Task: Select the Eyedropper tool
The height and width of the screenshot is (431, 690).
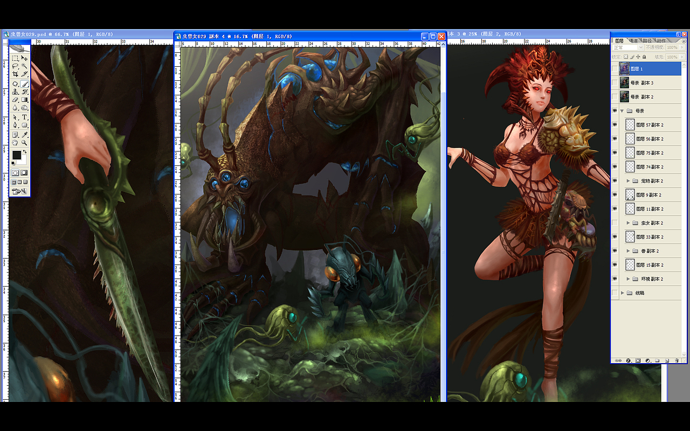Action: click(x=24, y=135)
